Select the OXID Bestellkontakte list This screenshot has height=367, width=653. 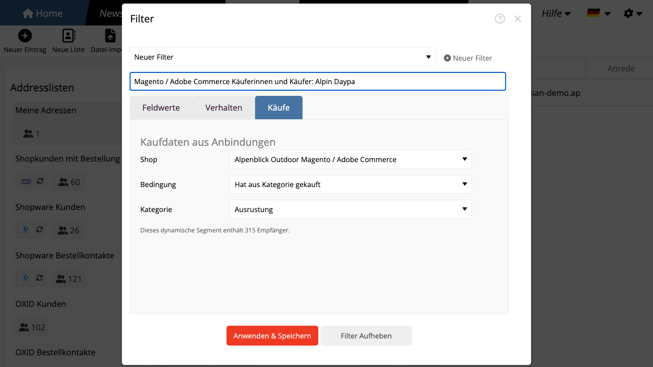[x=55, y=353]
